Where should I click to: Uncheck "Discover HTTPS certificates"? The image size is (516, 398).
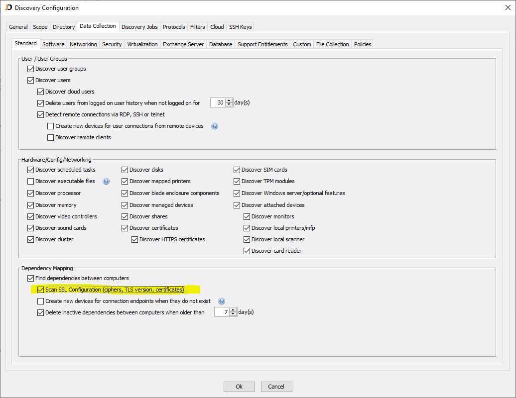tap(134, 239)
